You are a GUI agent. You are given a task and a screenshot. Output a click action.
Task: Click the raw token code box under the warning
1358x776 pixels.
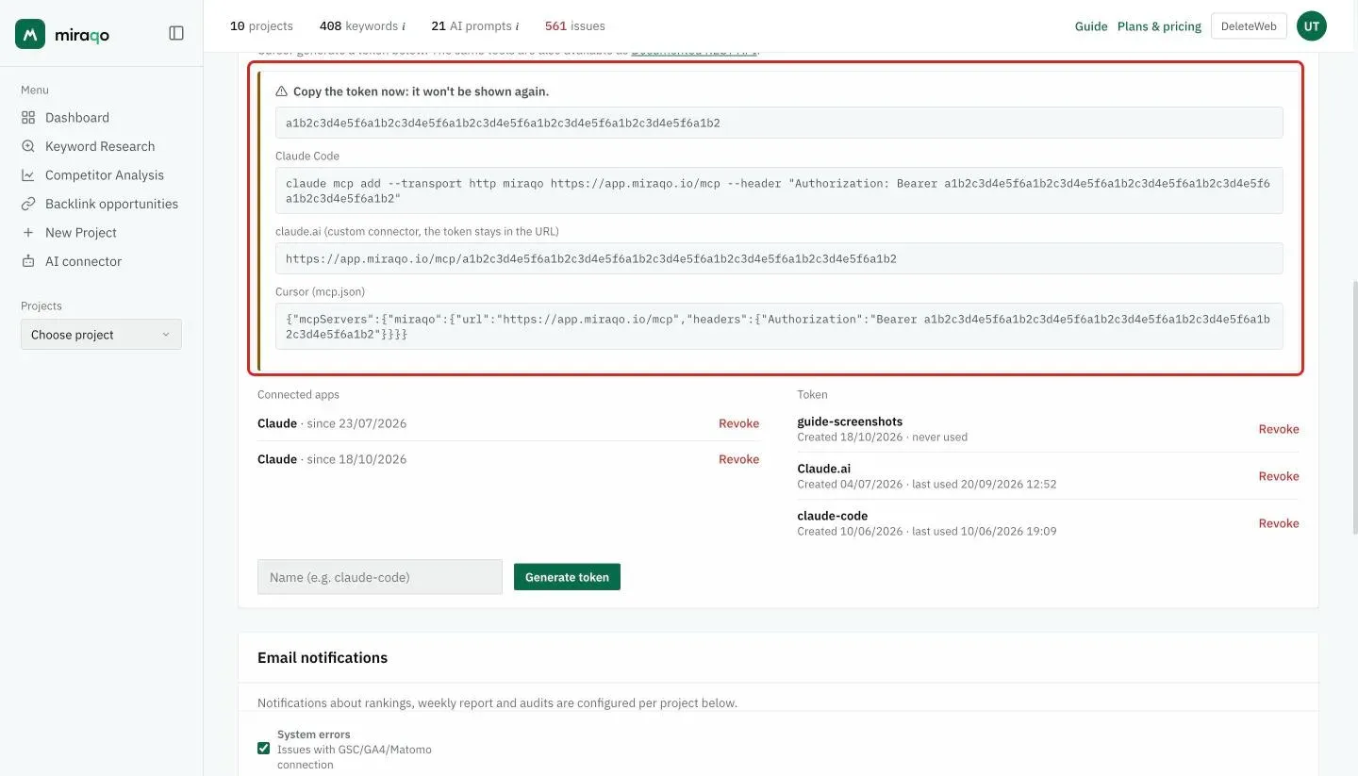click(x=779, y=123)
